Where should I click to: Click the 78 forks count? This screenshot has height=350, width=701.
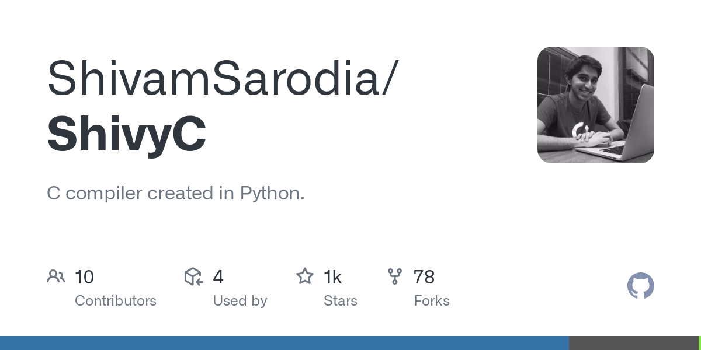[x=424, y=277]
